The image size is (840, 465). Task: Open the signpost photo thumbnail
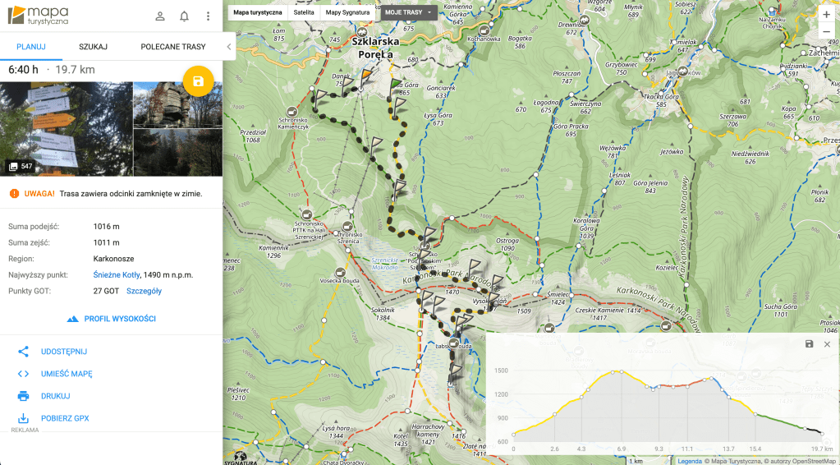pyautogui.click(x=66, y=129)
